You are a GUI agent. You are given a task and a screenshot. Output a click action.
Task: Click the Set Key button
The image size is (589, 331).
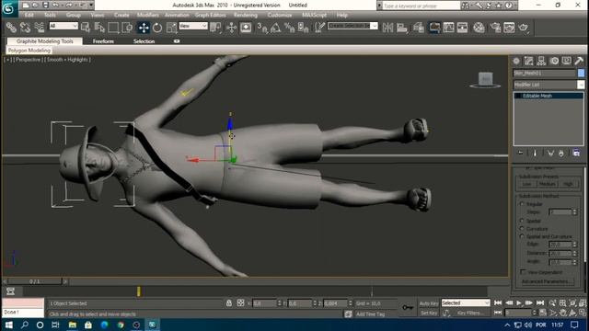pyautogui.click(x=429, y=313)
